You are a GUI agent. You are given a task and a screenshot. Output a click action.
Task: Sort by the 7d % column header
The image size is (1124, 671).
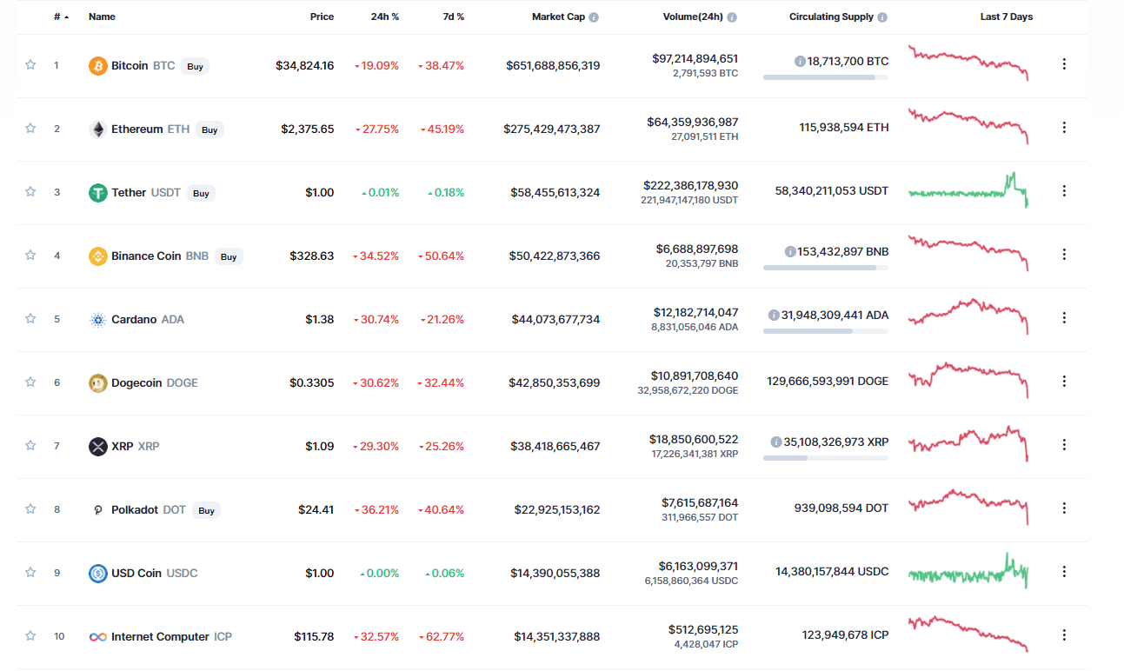pyautogui.click(x=451, y=17)
